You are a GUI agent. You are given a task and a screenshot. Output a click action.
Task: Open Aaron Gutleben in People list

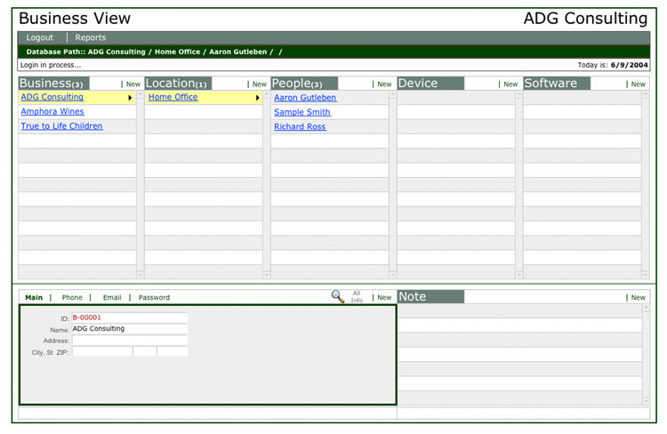point(305,98)
